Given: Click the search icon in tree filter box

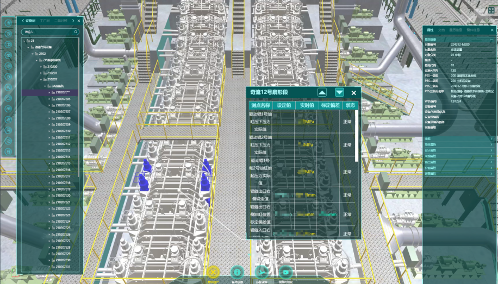Looking at the screenshot, I should 75,32.
